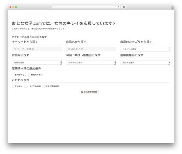182x154 pixels.
Task: Click the download icon beside the address bar
Action: (124, 7)
